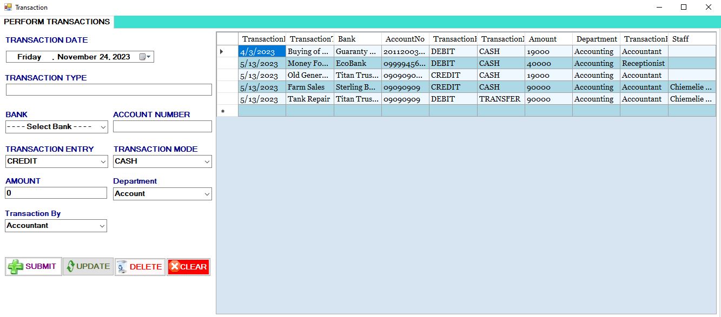
Task: Expand the Transaction Entry CREDIT dropdown
Action: click(103, 161)
